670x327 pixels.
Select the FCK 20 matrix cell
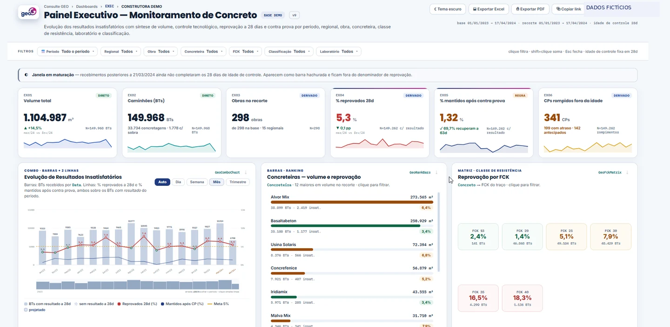click(523, 237)
